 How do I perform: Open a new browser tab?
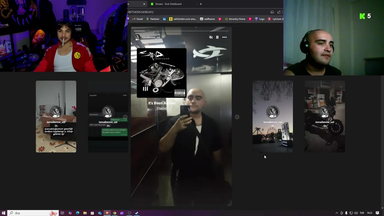point(201,4)
